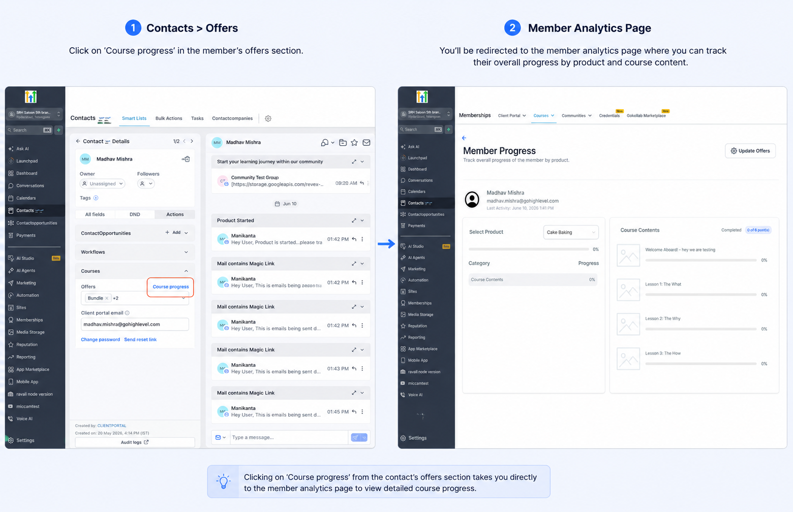
Task: Click the Course Contents progress bar row
Action: click(x=533, y=280)
